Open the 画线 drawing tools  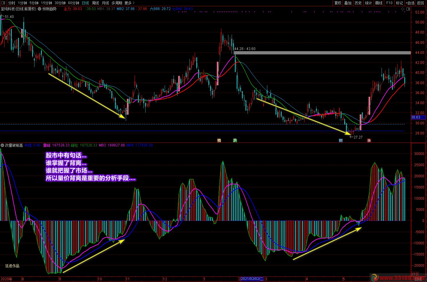379,3
